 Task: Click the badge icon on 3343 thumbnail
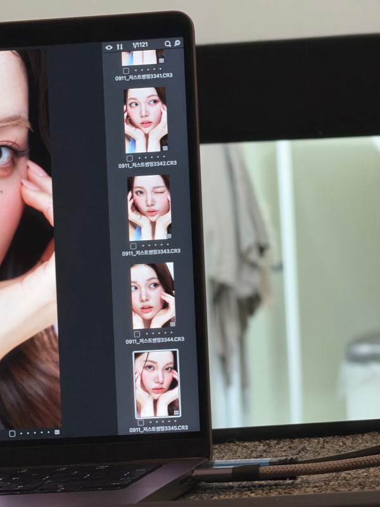[x=168, y=236]
